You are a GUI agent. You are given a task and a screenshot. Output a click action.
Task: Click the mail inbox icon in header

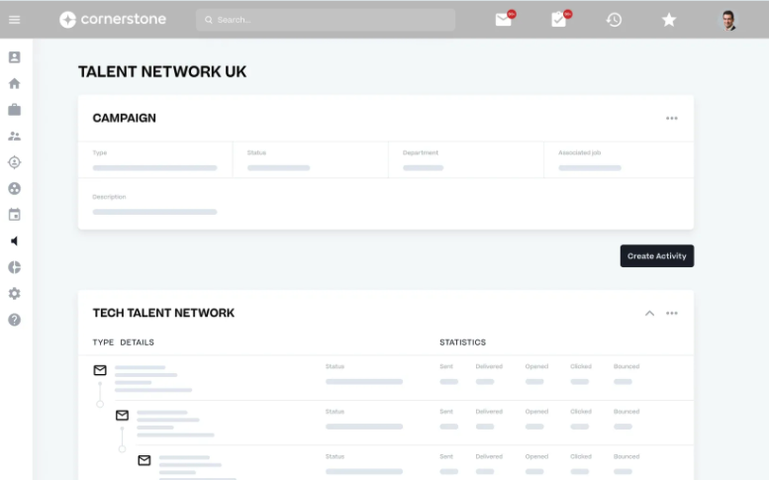click(x=504, y=20)
